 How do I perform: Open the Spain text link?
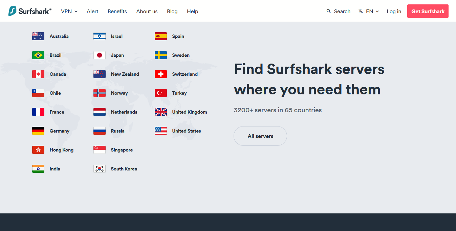[178, 36]
